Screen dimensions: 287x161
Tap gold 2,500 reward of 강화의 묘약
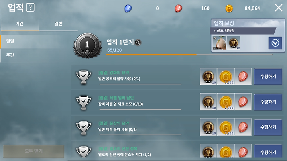[226, 77]
